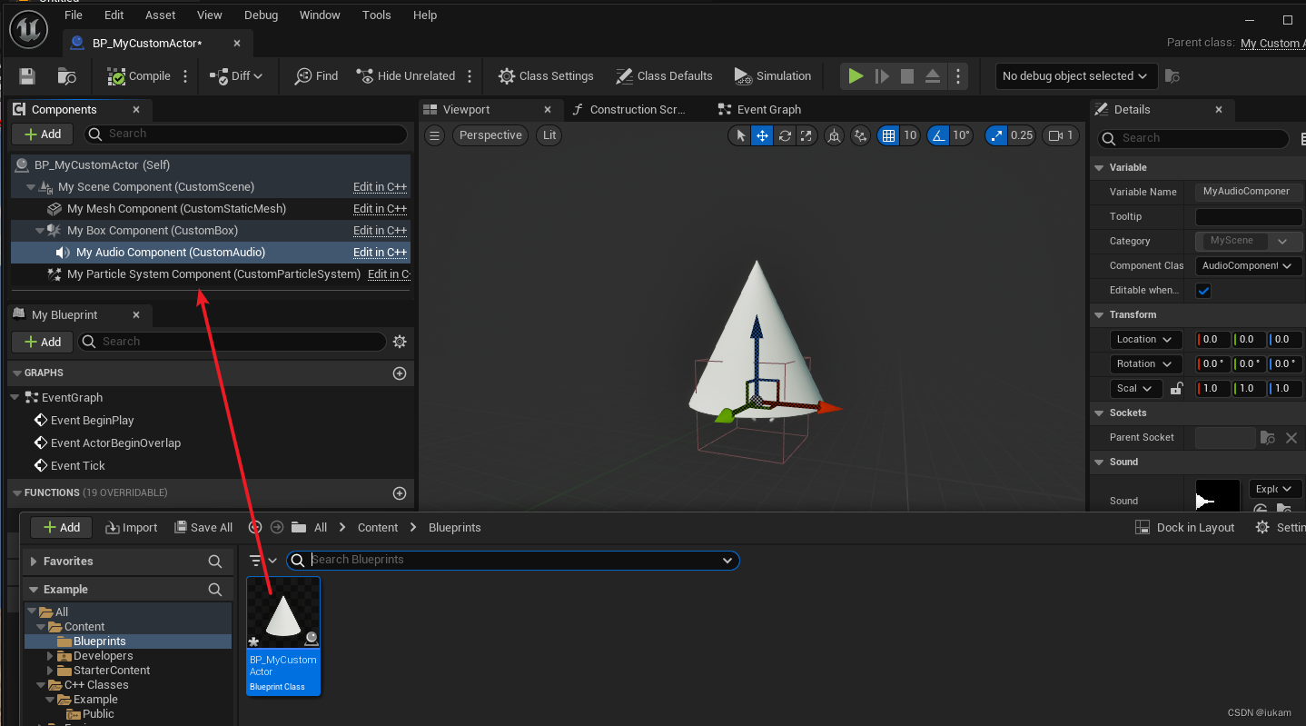This screenshot has height=726, width=1306.
Task: Browse to asset in Content Browser icon
Action: [66, 76]
